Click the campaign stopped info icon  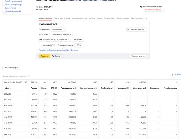141,7
